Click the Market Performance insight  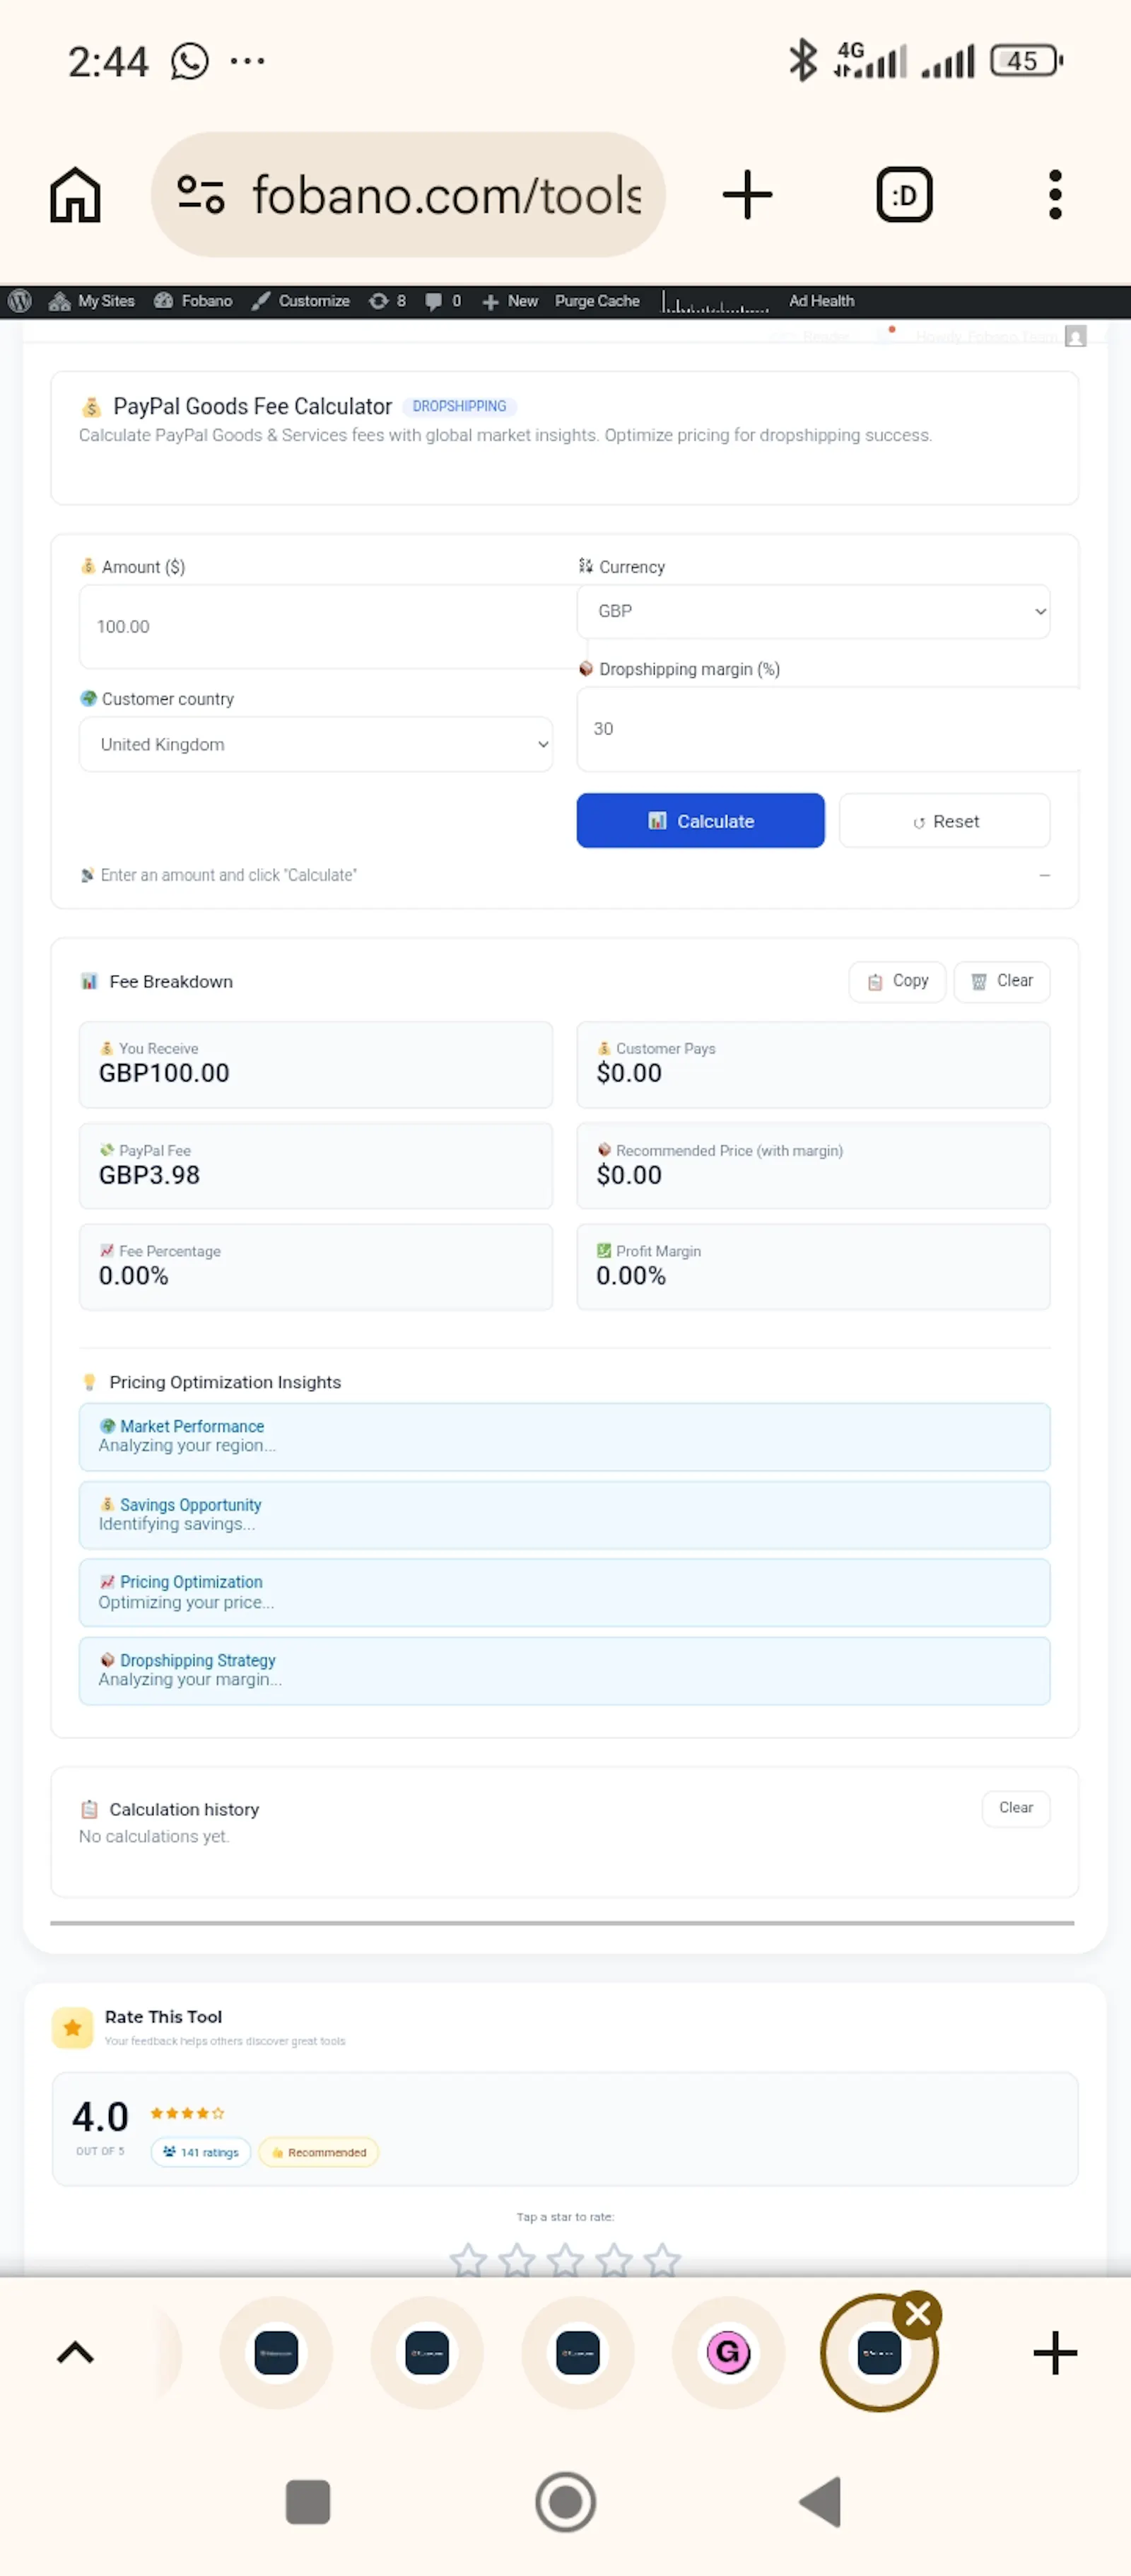[x=565, y=1437]
